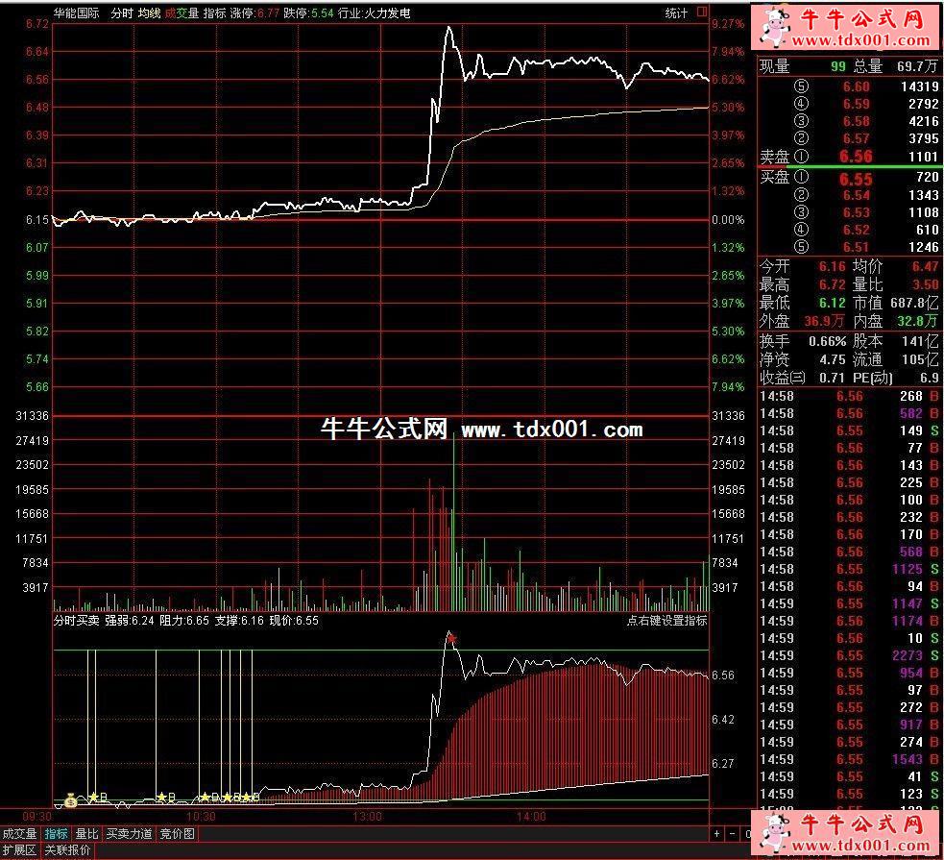Viewport: 944px width, 860px height.
Task: Click the 华能国际 stock name
Action: 77,13
